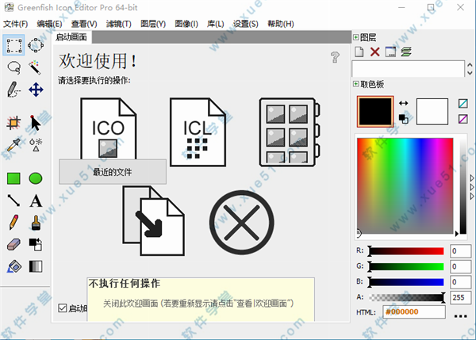Create a new ICO icon file

[108, 129]
